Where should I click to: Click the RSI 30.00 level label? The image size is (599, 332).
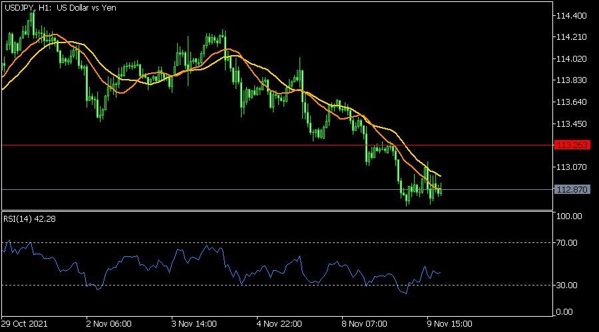[567, 285]
